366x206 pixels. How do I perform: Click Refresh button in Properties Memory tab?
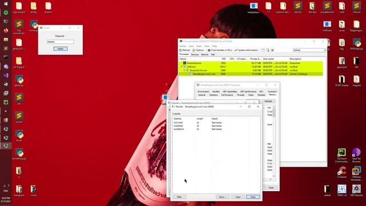pyautogui.click(x=268, y=101)
